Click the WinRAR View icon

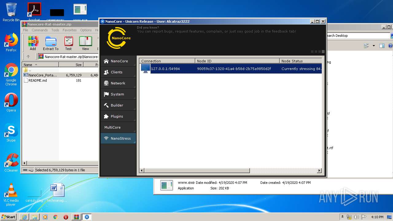pos(85,43)
